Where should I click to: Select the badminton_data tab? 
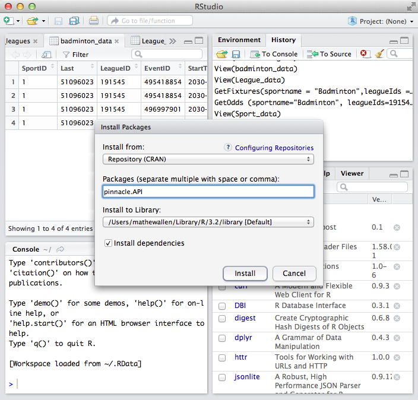(86, 41)
